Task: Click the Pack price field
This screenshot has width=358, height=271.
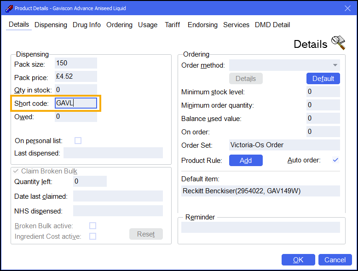Action: 76,76
